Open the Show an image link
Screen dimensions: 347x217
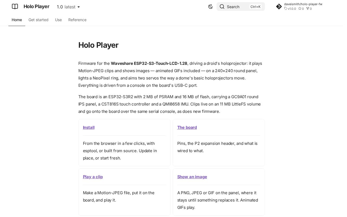pyautogui.click(x=192, y=177)
